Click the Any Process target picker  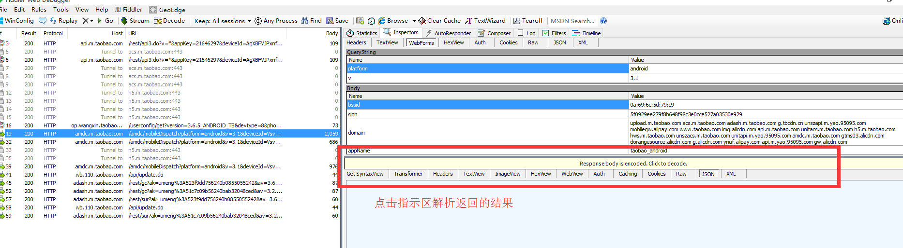click(x=276, y=21)
